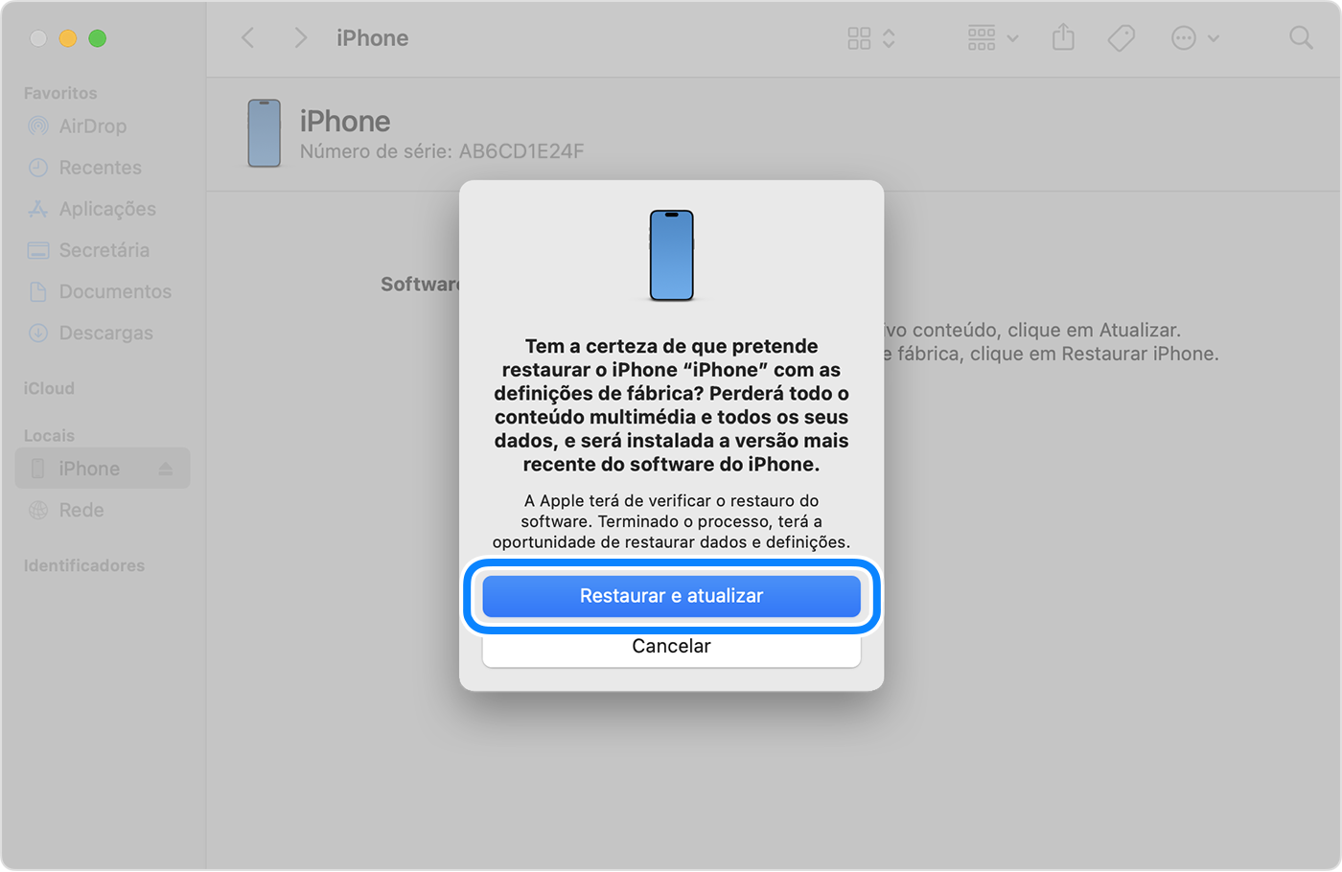Viewport: 1342px width, 872px height.
Task: Click the AirDrop sidebar icon
Action: [x=38, y=126]
